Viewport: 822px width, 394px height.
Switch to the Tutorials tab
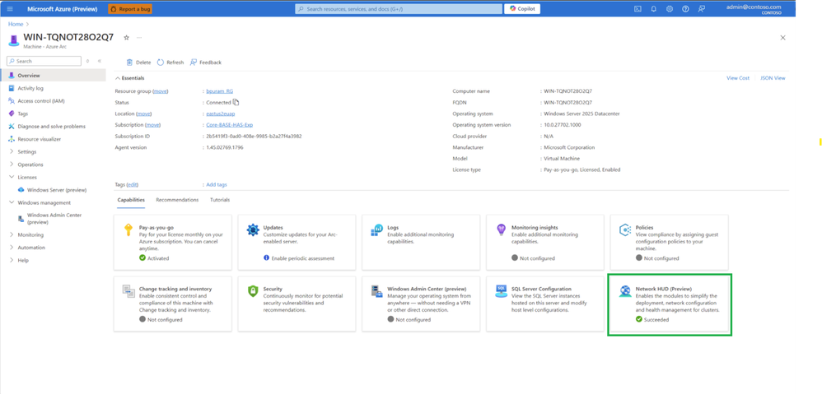tap(220, 200)
